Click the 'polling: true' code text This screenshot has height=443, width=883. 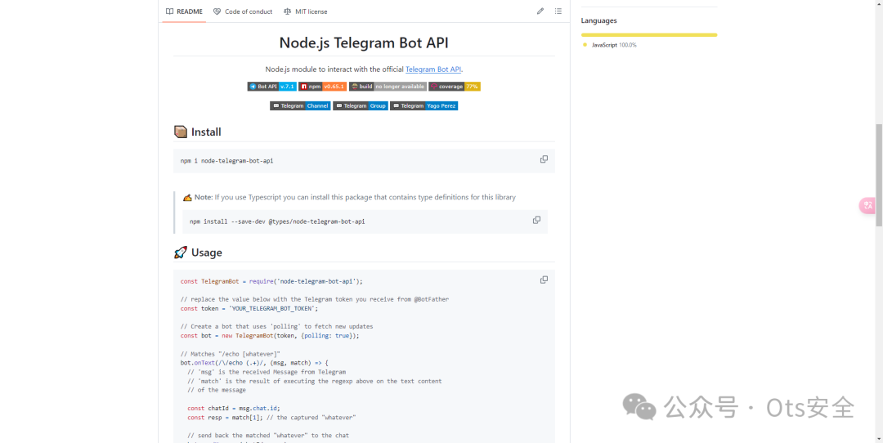click(x=326, y=335)
